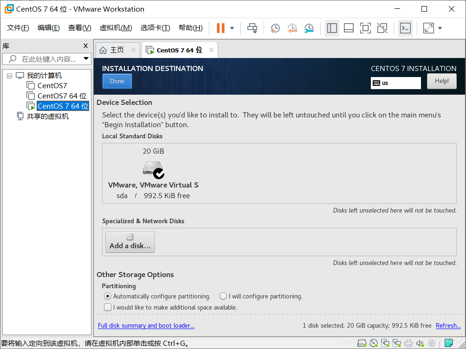The height and width of the screenshot is (349, 466).
Task: Click the hard disk status icon
Action: tap(362, 343)
